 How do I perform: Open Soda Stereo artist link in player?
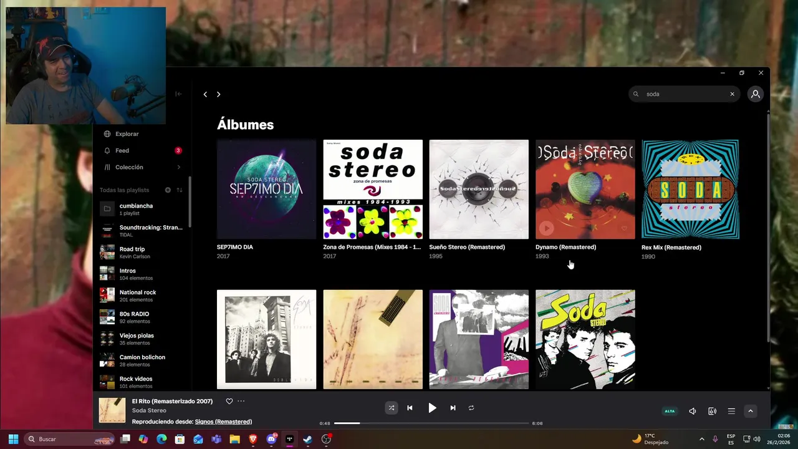click(149, 410)
